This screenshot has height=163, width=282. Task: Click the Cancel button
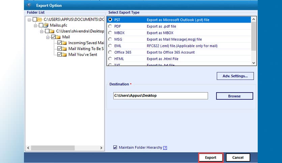tap(238, 157)
